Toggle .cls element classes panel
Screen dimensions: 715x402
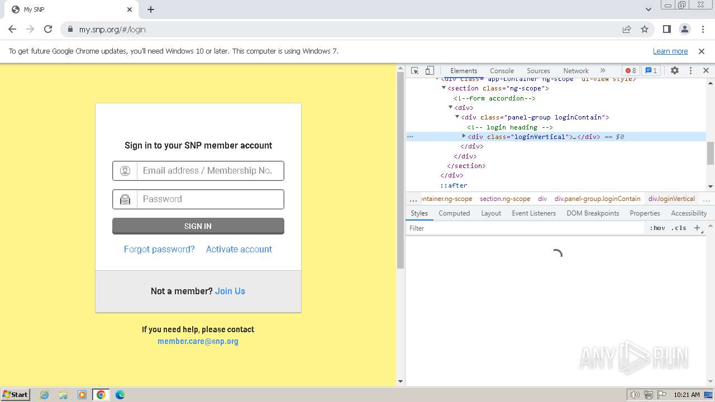[679, 228]
